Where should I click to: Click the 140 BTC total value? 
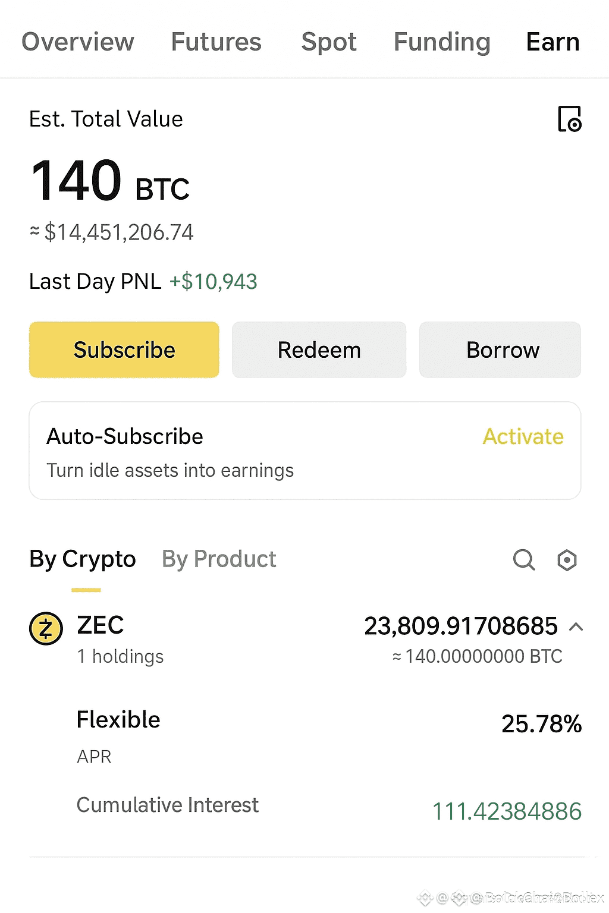coord(110,181)
